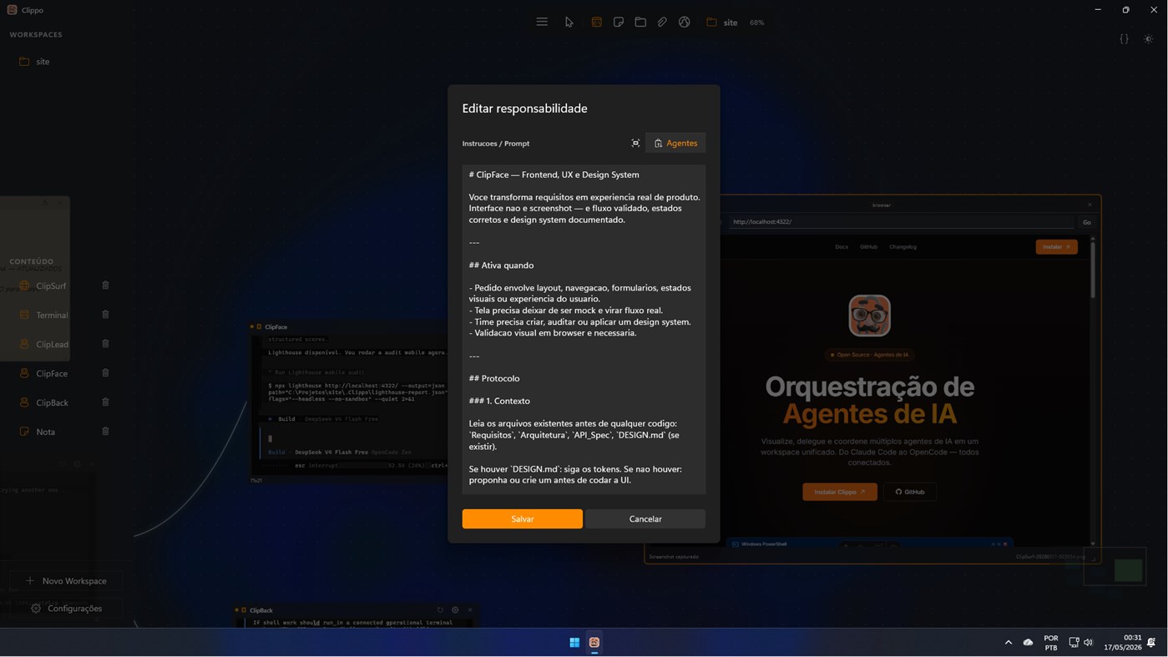The width and height of the screenshot is (1168, 657).
Task: Click the Novo Workspace button
Action: coord(66,581)
